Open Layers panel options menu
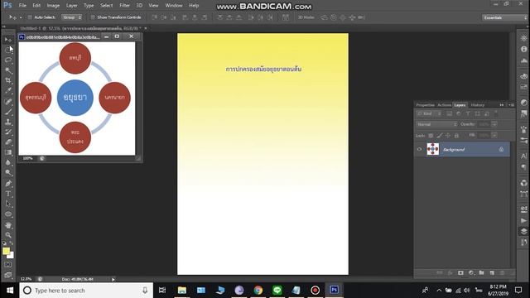The width and height of the screenshot is (530, 298). tap(512, 105)
